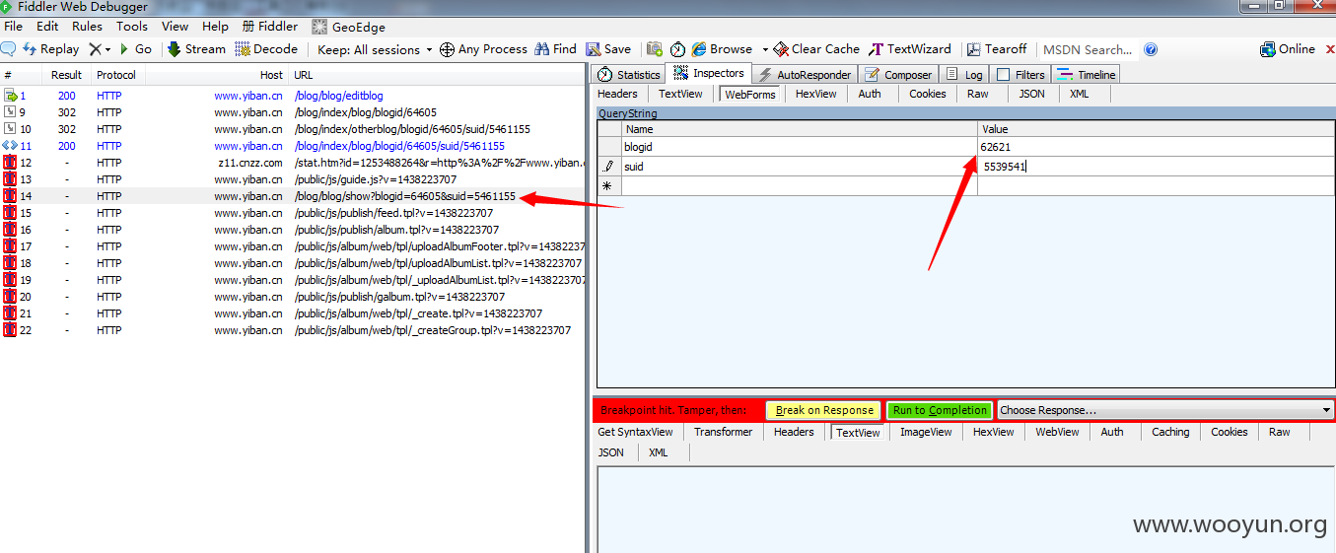
Task: Sort sessions by the Result column header
Action: click(x=67, y=75)
